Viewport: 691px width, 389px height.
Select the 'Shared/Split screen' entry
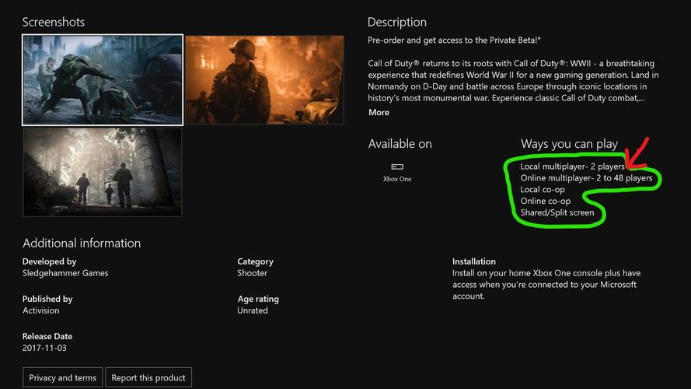click(557, 212)
